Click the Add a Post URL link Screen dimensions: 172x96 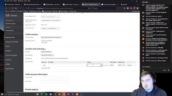(x=45, y=68)
